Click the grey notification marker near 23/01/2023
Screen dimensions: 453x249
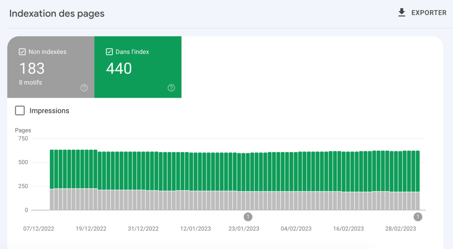pyautogui.click(x=248, y=217)
